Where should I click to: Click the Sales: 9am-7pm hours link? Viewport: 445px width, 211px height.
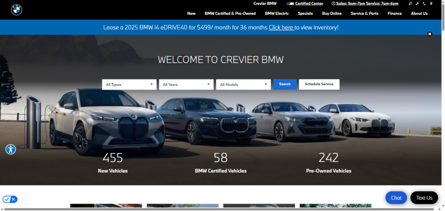(351, 3)
